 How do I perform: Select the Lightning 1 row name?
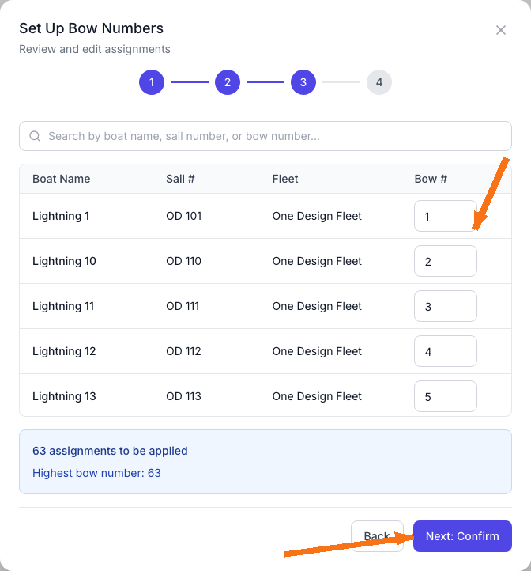[x=61, y=216]
